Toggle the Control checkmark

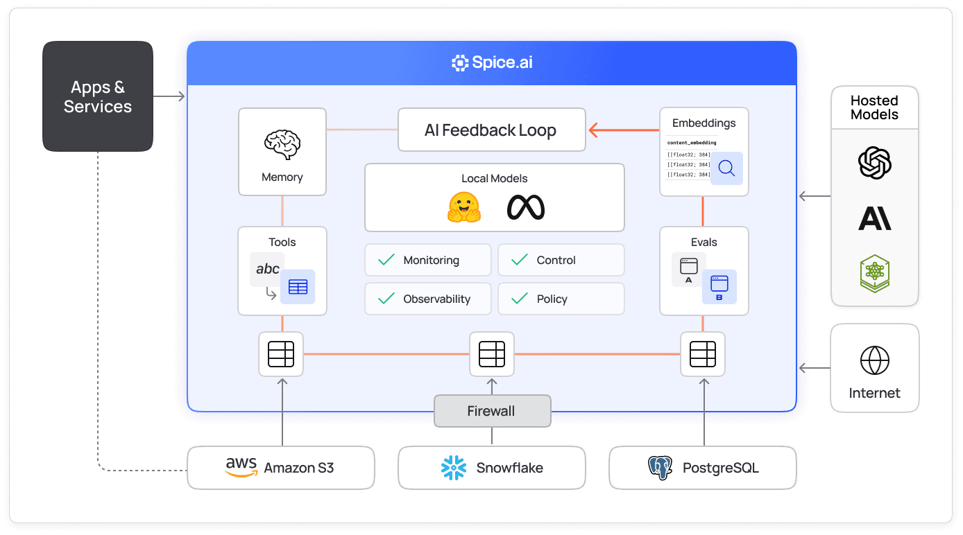(x=519, y=260)
